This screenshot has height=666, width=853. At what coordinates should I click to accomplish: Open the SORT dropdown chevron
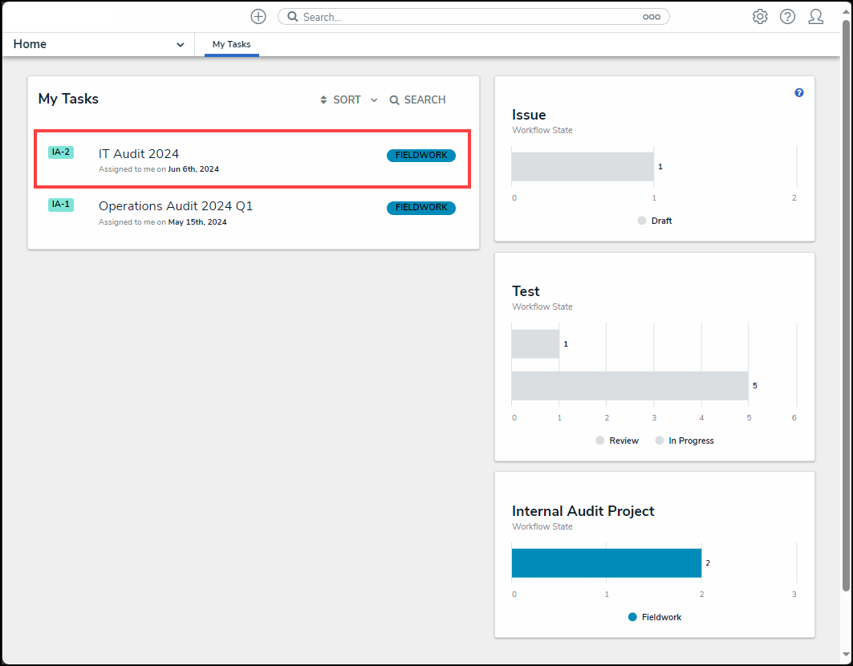374,100
